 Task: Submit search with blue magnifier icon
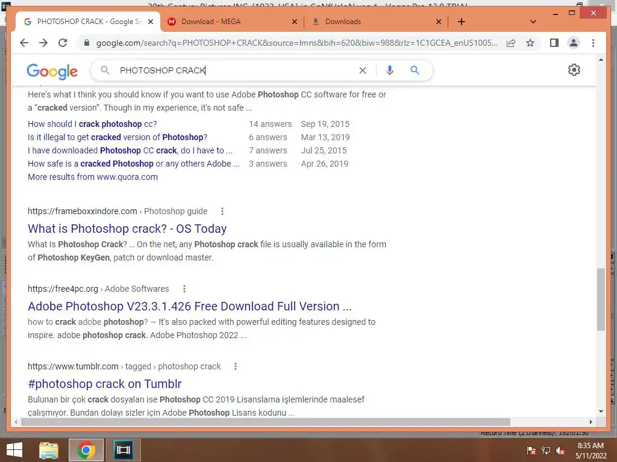coord(415,70)
